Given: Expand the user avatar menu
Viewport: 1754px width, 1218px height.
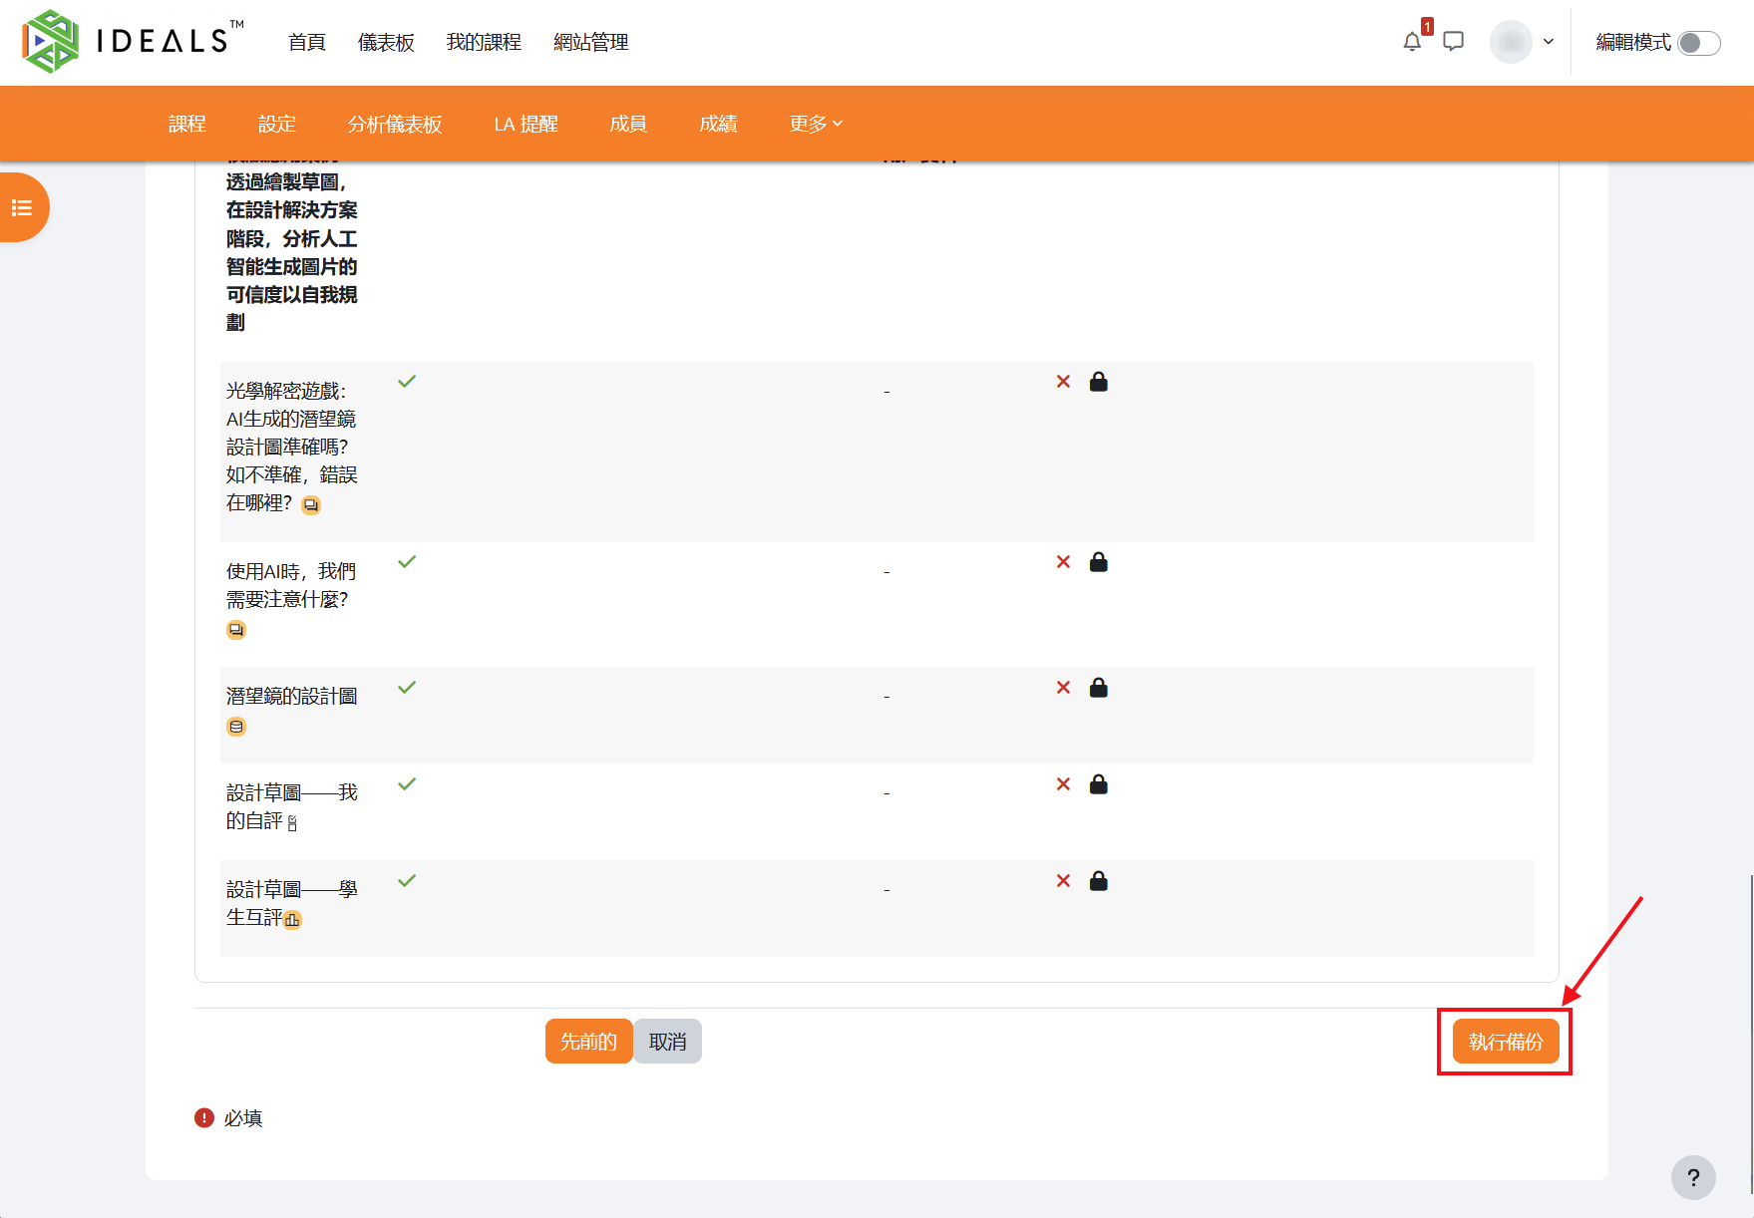Looking at the screenshot, I should click(x=1523, y=42).
